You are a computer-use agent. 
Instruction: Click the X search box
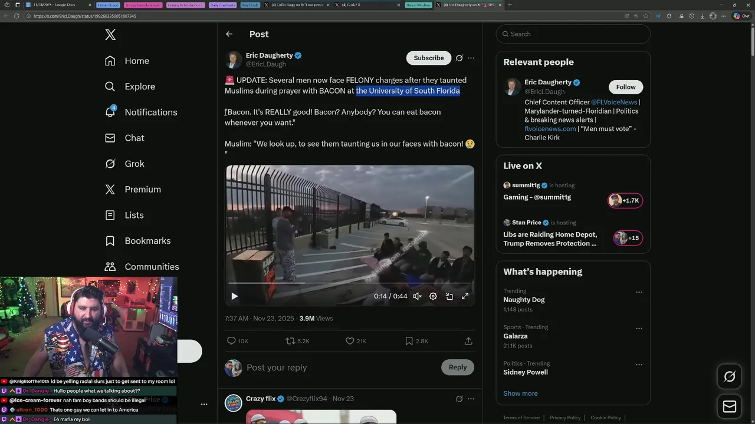(x=573, y=34)
